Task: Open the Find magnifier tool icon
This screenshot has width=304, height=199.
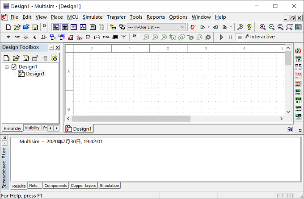Action: pos(240,27)
